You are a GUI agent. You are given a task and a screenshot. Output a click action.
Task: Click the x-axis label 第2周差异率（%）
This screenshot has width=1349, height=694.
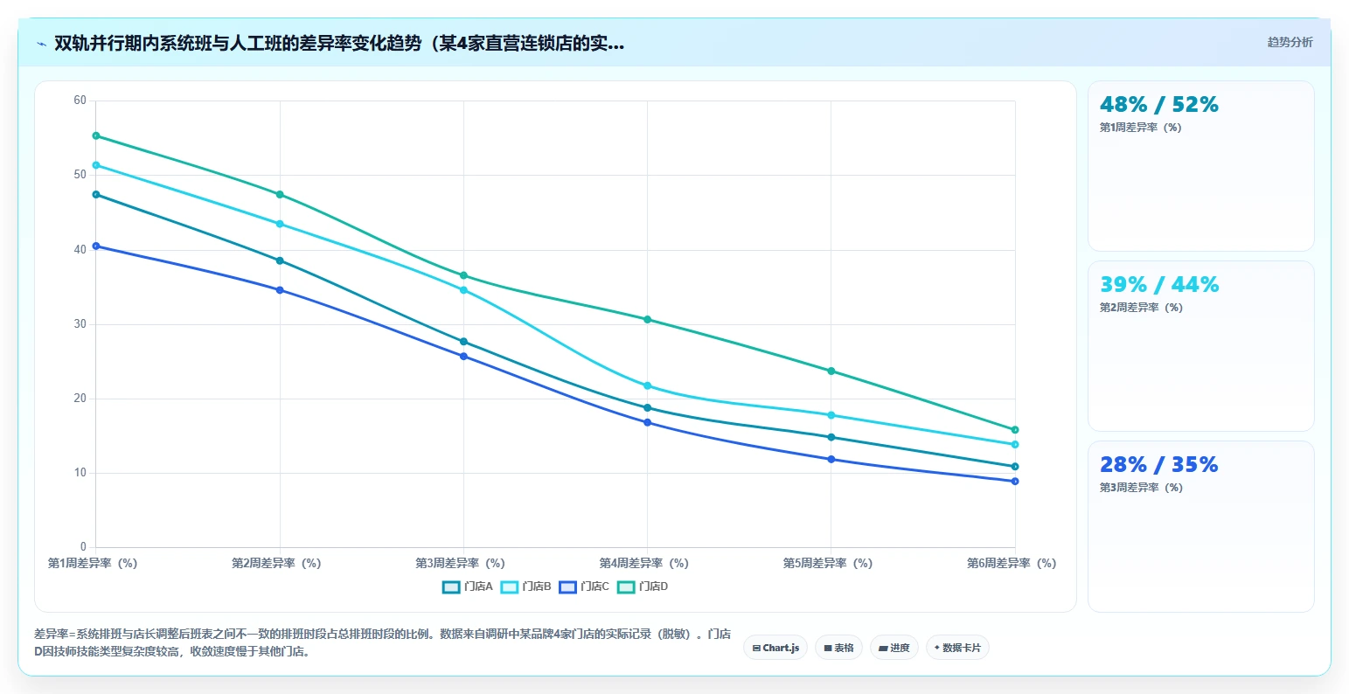click(276, 564)
